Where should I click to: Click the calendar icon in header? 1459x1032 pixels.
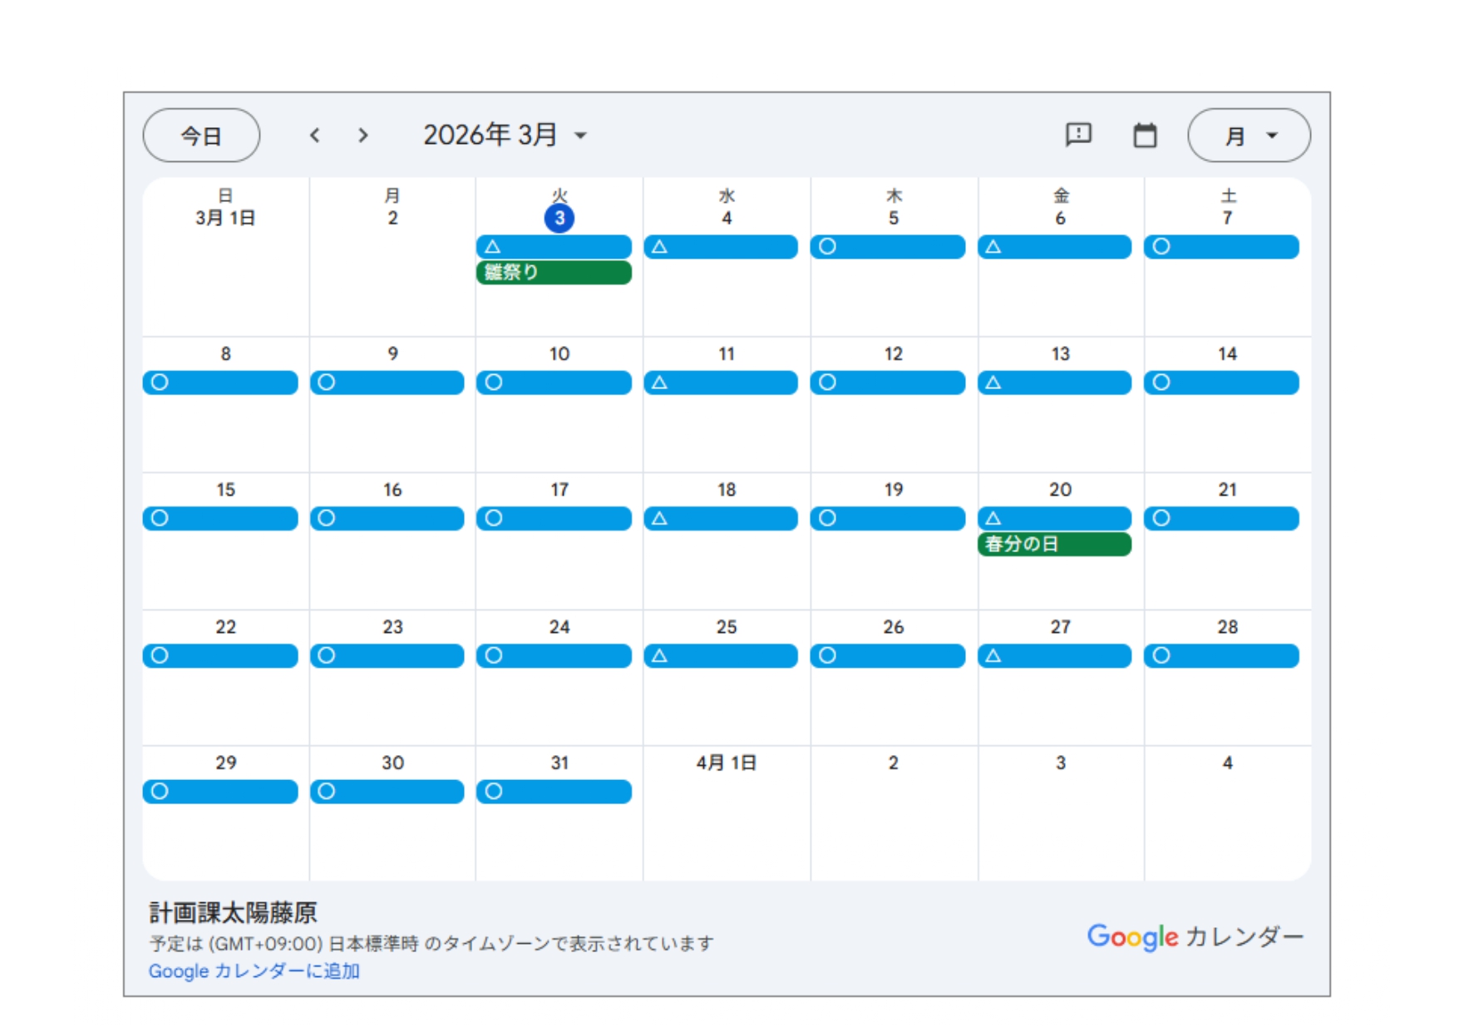coord(1145,136)
